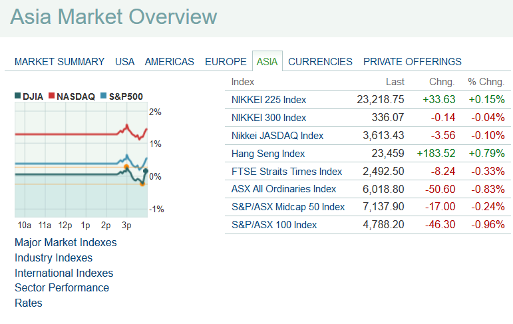Viewport: 513px width, 324px height.
Task: Select the change value -3.56
Action: (443, 136)
